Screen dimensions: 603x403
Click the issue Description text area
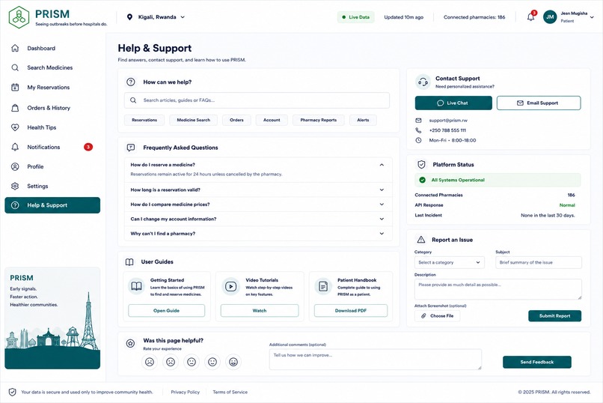pyautogui.click(x=498, y=289)
